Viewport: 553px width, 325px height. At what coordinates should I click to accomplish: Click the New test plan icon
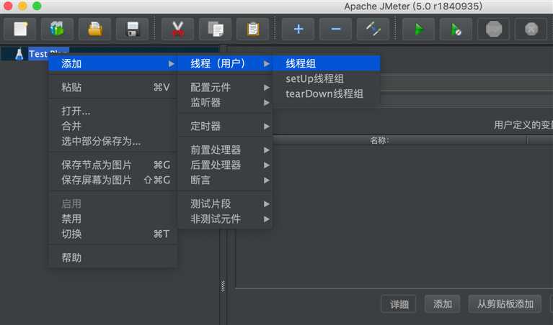19,29
